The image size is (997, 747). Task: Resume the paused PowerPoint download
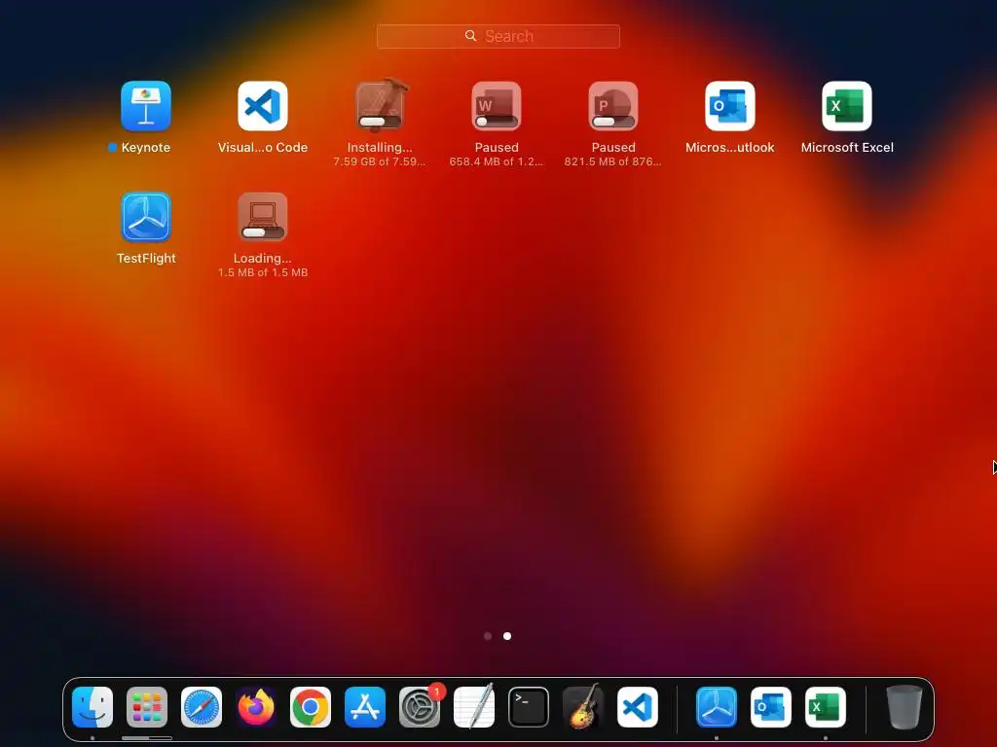click(x=613, y=105)
